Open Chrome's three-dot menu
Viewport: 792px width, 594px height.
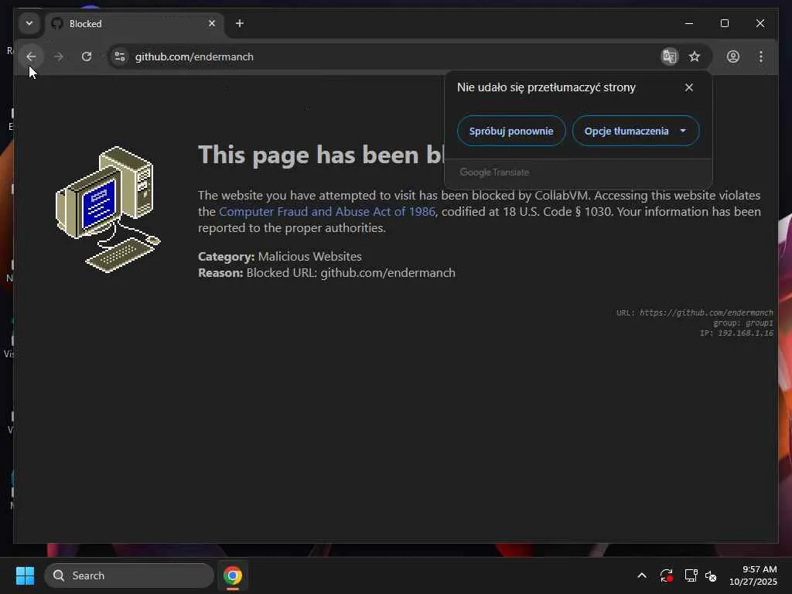coord(761,56)
